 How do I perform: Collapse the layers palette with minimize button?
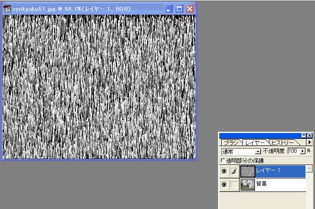click(303, 135)
